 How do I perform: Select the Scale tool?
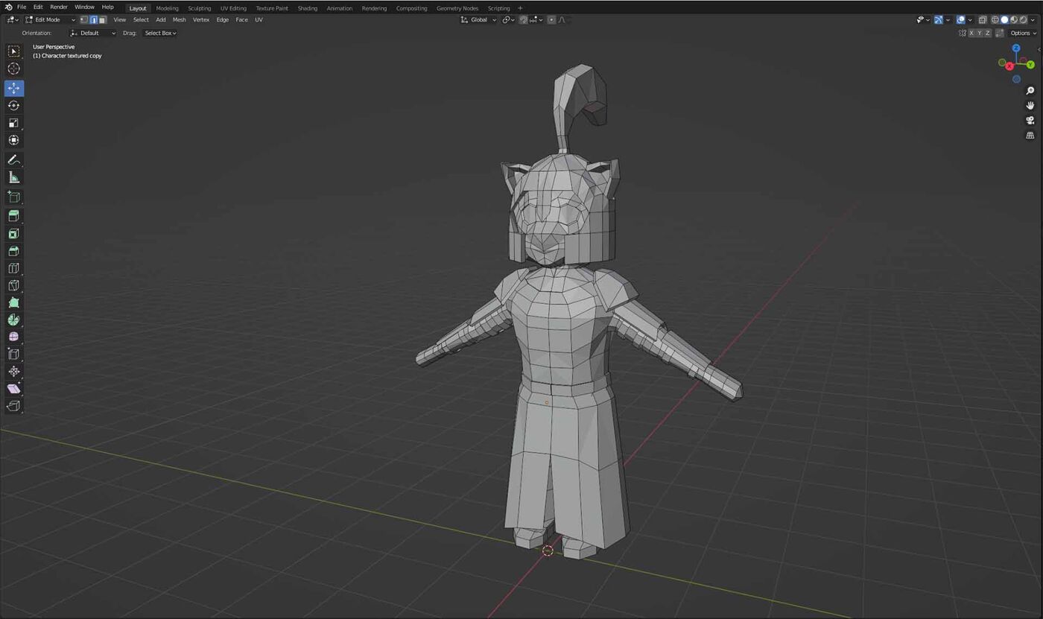pyautogui.click(x=13, y=123)
